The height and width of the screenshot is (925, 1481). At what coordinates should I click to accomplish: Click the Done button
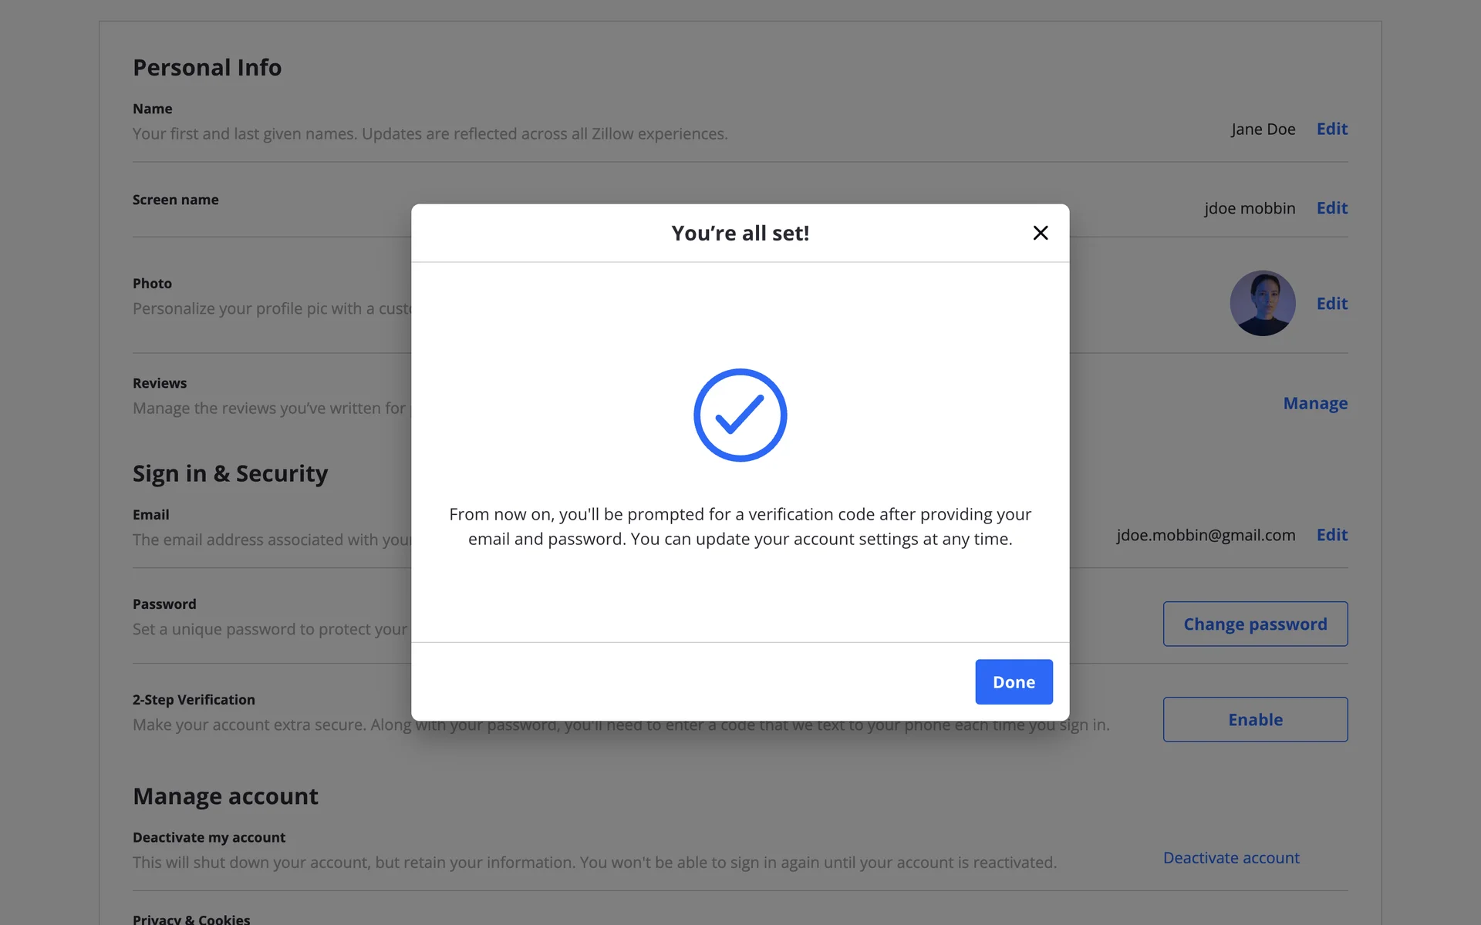point(1014,681)
